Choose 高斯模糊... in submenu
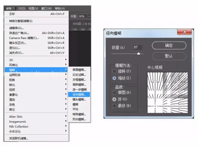Viewport: 198px width, 147px height. [x=79, y=85]
